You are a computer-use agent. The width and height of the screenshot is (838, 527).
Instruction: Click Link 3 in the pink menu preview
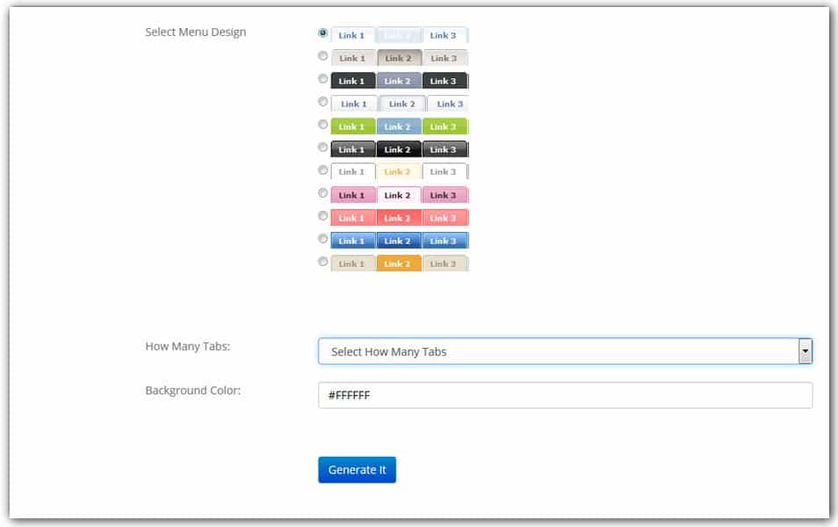pyautogui.click(x=443, y=194)
